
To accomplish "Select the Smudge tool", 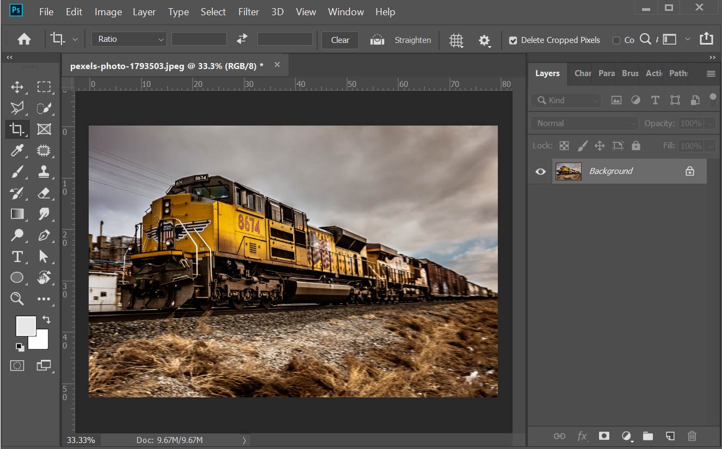I will tap(44, 214).
